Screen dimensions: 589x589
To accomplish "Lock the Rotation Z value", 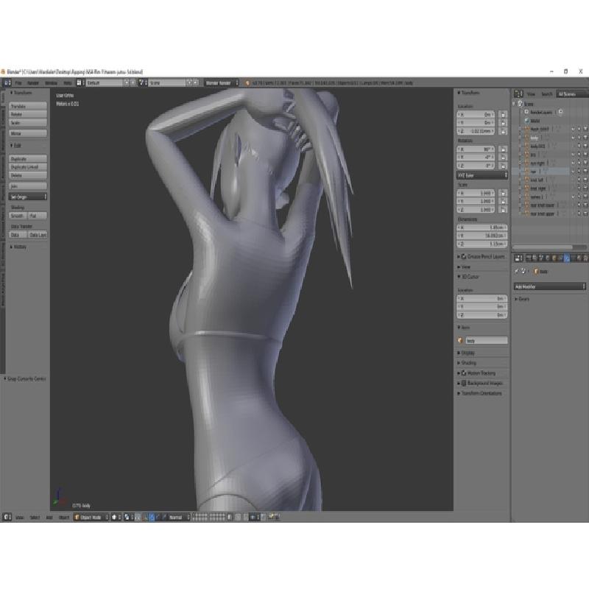I will (503, 166).
